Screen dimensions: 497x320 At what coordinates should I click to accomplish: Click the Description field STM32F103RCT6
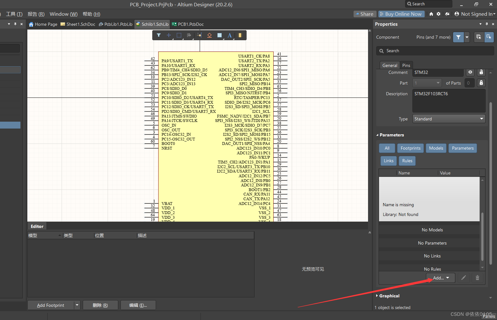[449, 101]
